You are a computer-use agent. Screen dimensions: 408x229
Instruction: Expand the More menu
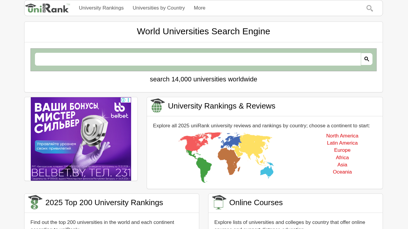tap(200, 8)
